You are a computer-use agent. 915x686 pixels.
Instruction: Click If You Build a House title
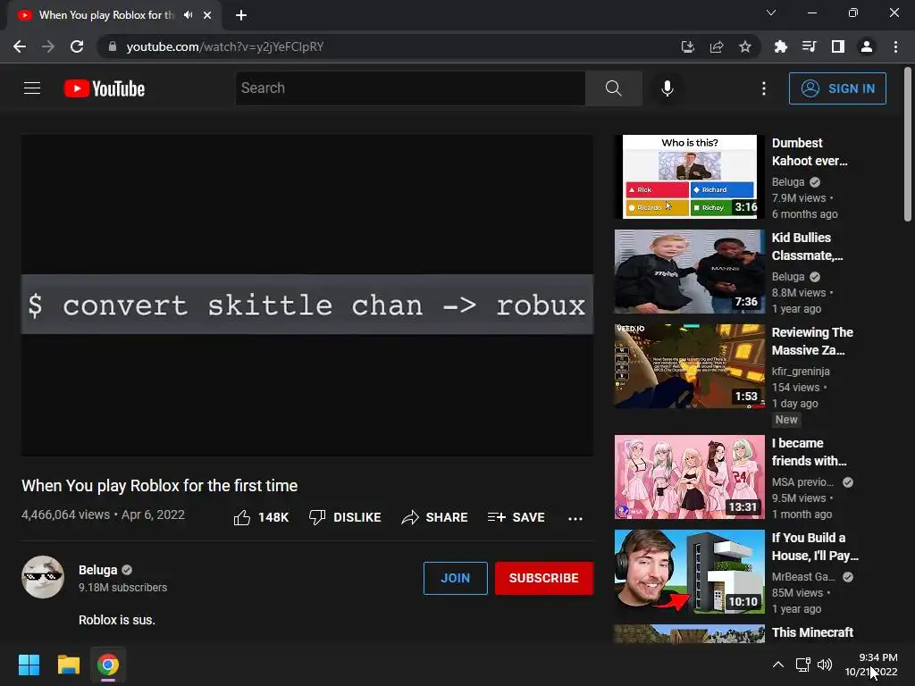click(x=815, y=547)
